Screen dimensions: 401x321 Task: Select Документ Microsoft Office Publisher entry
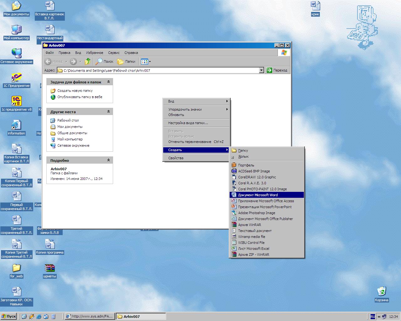267,219
